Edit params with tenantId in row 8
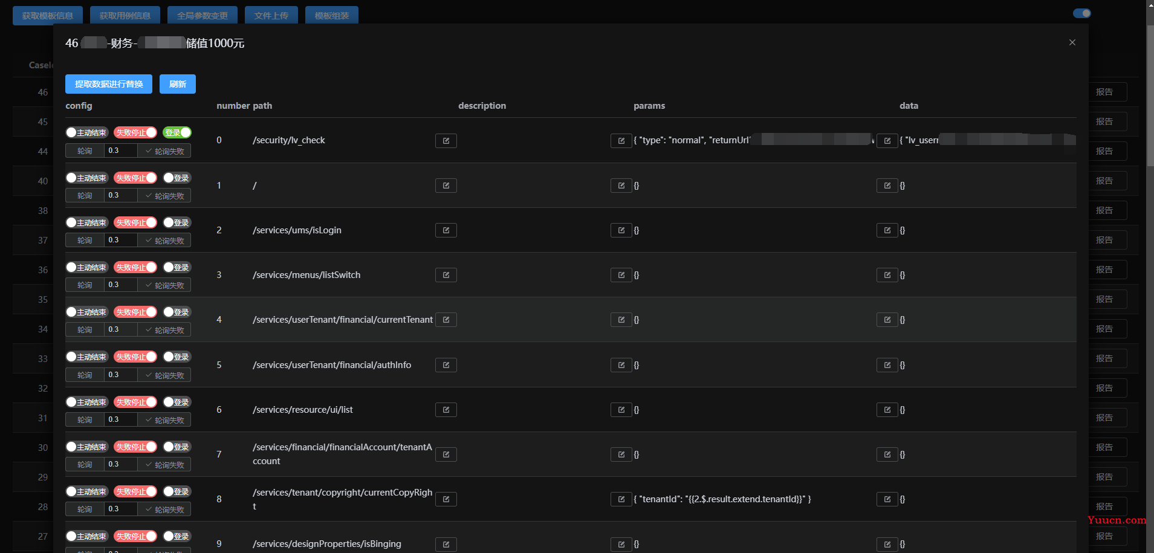Viewport: 1154px width, 553px height. pyautogui.click(x=621, y=499)
